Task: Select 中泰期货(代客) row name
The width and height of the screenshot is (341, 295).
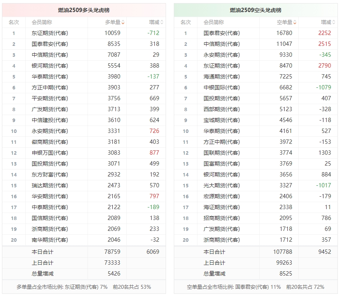Action: (x=50, y=207)
